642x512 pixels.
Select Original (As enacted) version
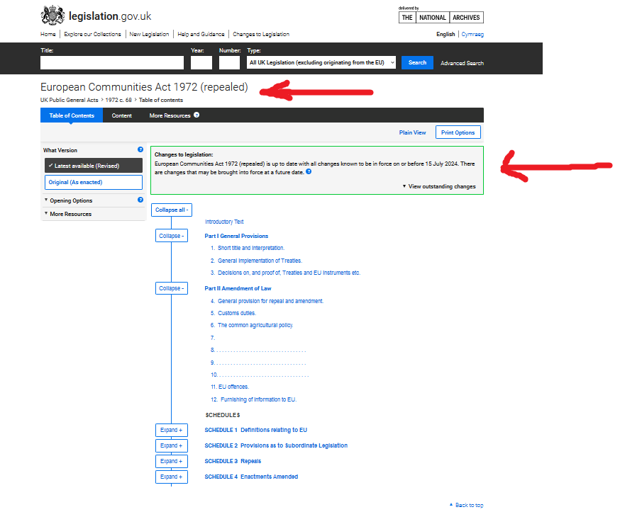click(94, 182)
